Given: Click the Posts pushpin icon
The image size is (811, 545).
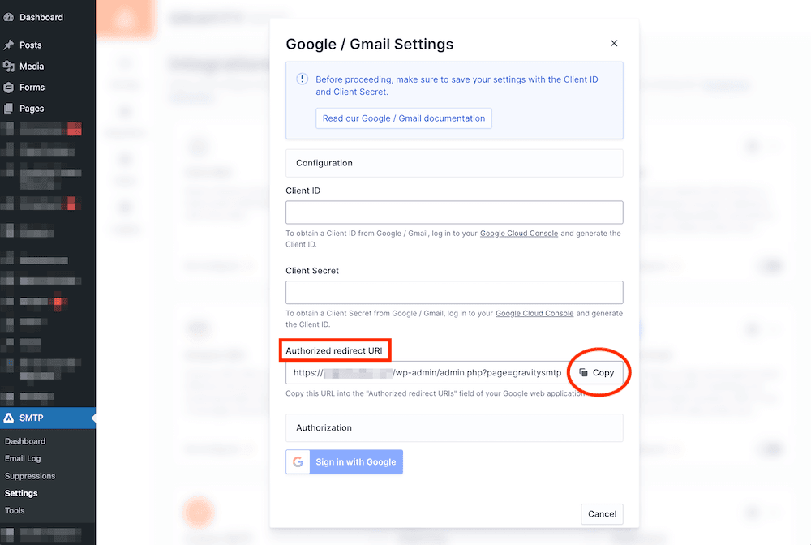Looking at the screenshot, I should tap(9, 45).
